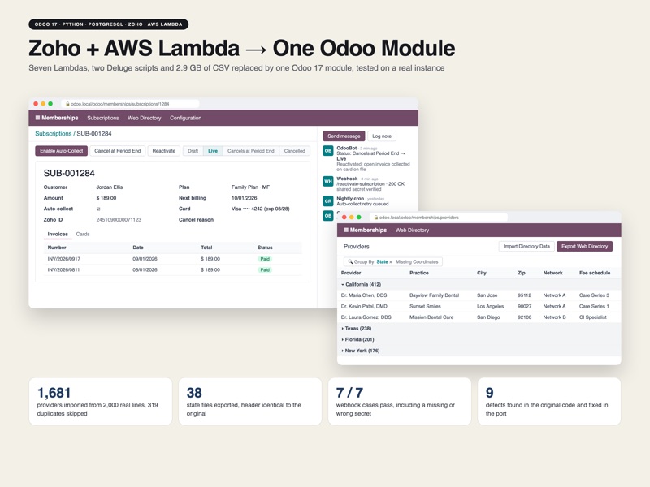Click the lock icon in the subscriptions URL bar
Viewport: 650px width, 487px height.
(67, 104)
